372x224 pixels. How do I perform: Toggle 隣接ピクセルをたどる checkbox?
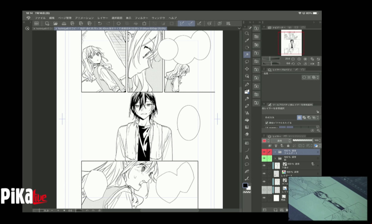[267, 123]
